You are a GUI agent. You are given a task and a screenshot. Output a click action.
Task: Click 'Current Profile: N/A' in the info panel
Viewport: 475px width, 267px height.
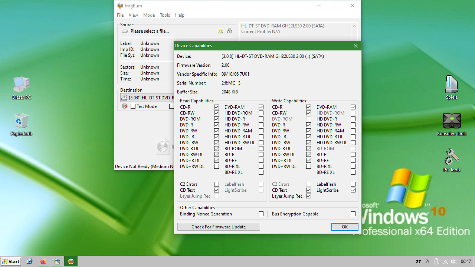pos(261,32)
